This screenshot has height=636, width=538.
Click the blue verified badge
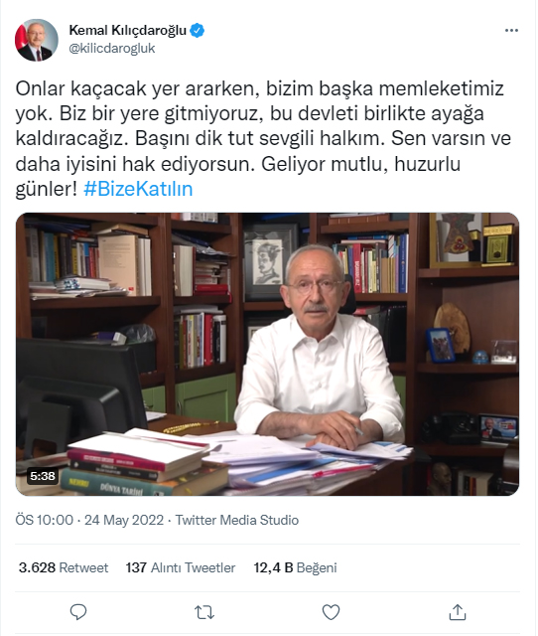click(198, 31)
